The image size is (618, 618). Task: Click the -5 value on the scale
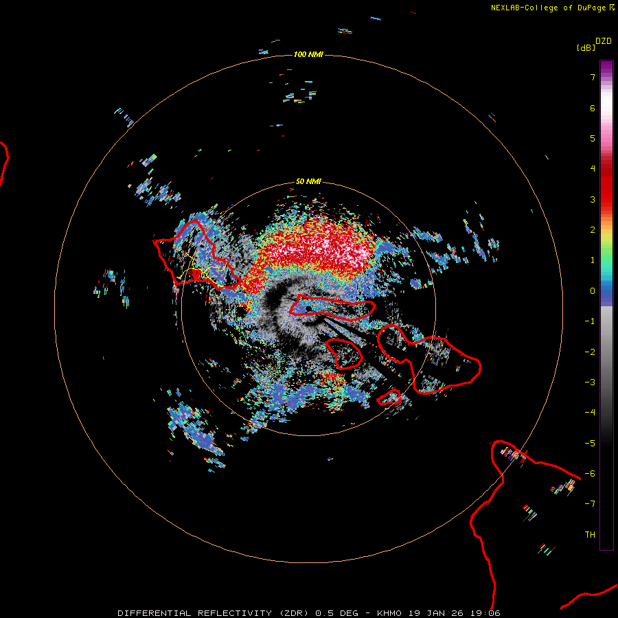590,444
